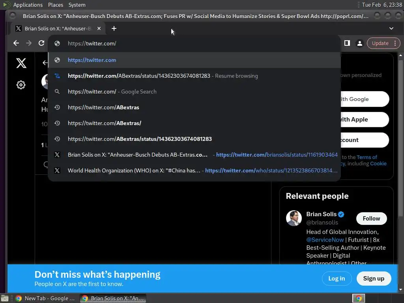Image resolution: width=404 pixels, height=303 pixels.
Task: Click the sign up with Google button
Action: point(364,99)
